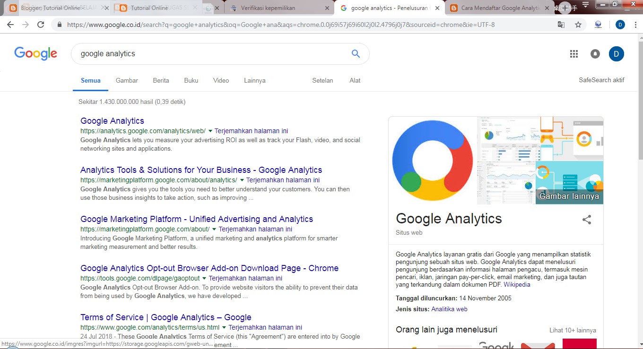Click the extension icon beside the star

point(598,25)
